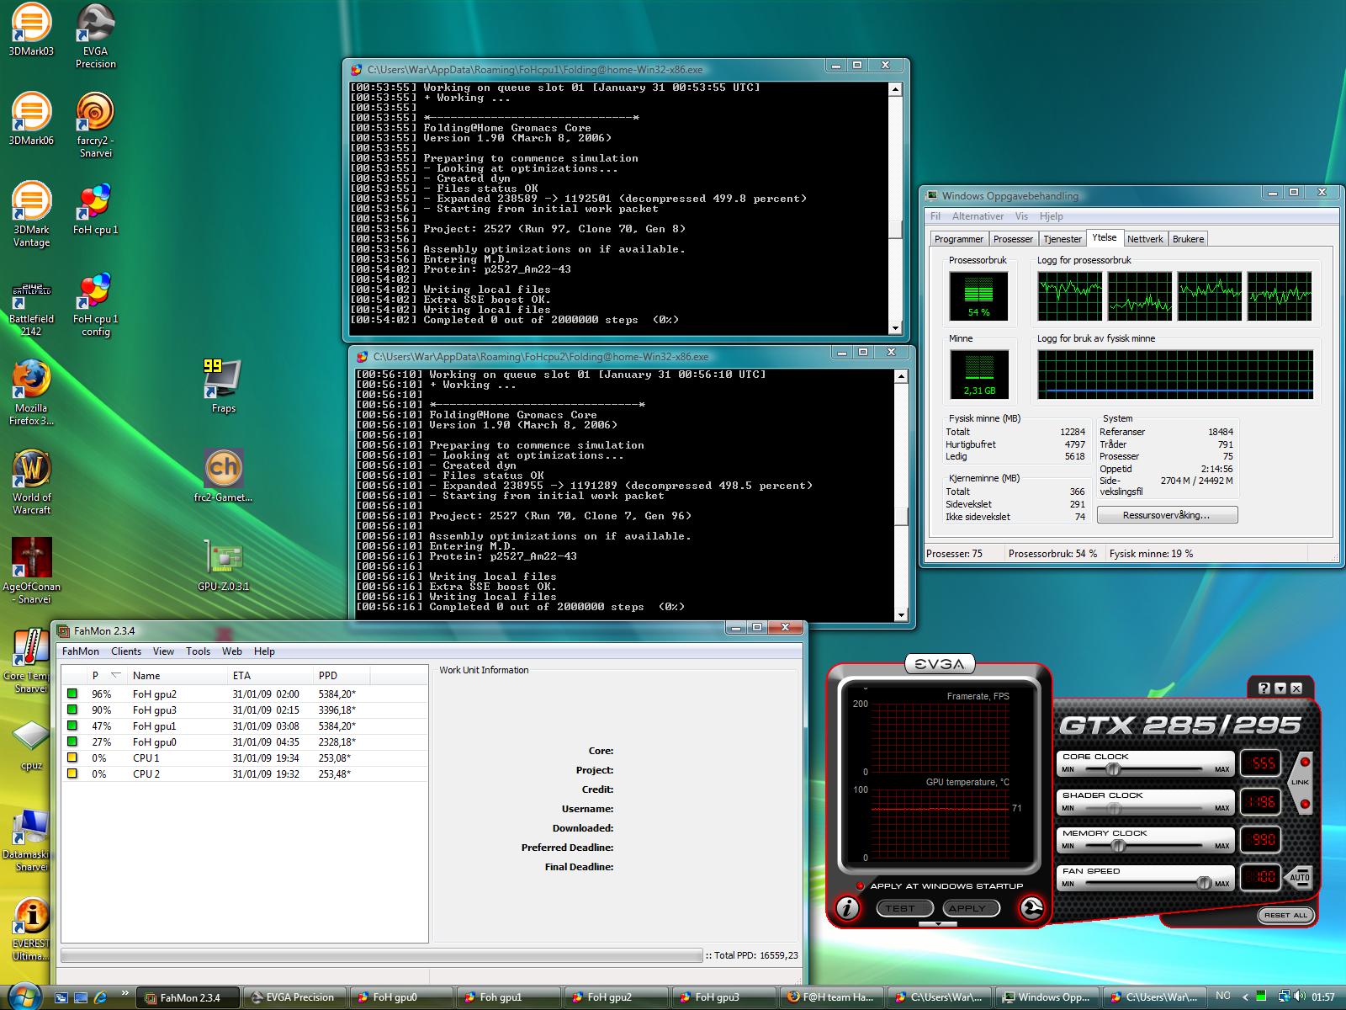Click the Core Clock slider handle
The image size is (1346, 1010).
1113,769
